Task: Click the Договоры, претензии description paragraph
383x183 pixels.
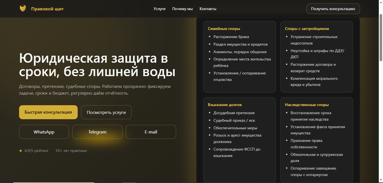Action: tap(95, 90)
